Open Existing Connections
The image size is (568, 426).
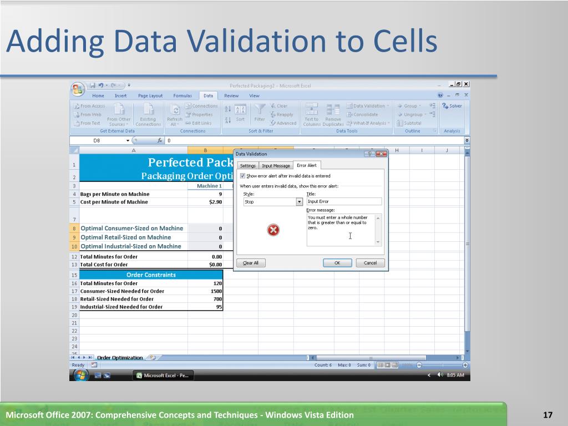pyautogui.click(x=148, y=114)
